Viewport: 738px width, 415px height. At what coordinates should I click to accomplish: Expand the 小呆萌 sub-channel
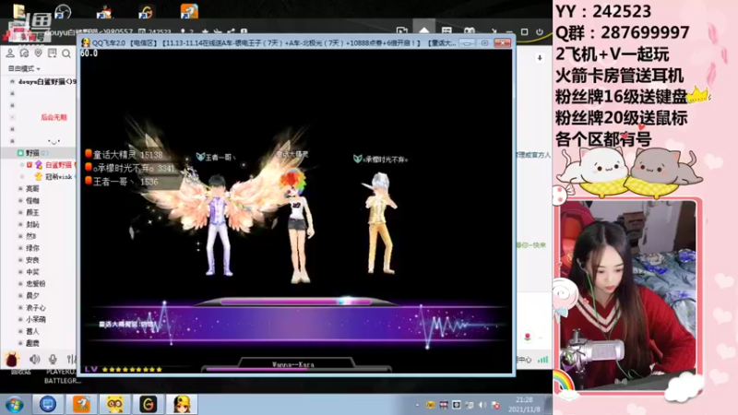(35, 319)
